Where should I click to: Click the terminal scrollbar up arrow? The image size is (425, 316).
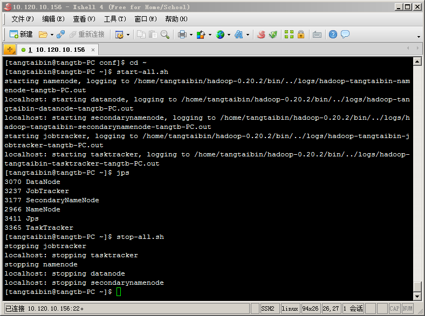(417, 62)
